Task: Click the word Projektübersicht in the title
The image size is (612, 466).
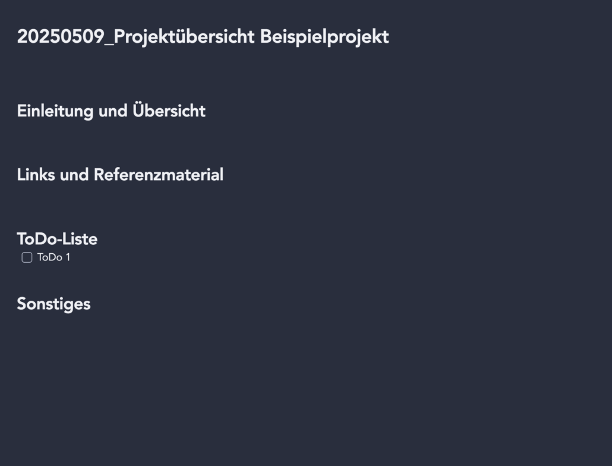Action: pos(184,37)
